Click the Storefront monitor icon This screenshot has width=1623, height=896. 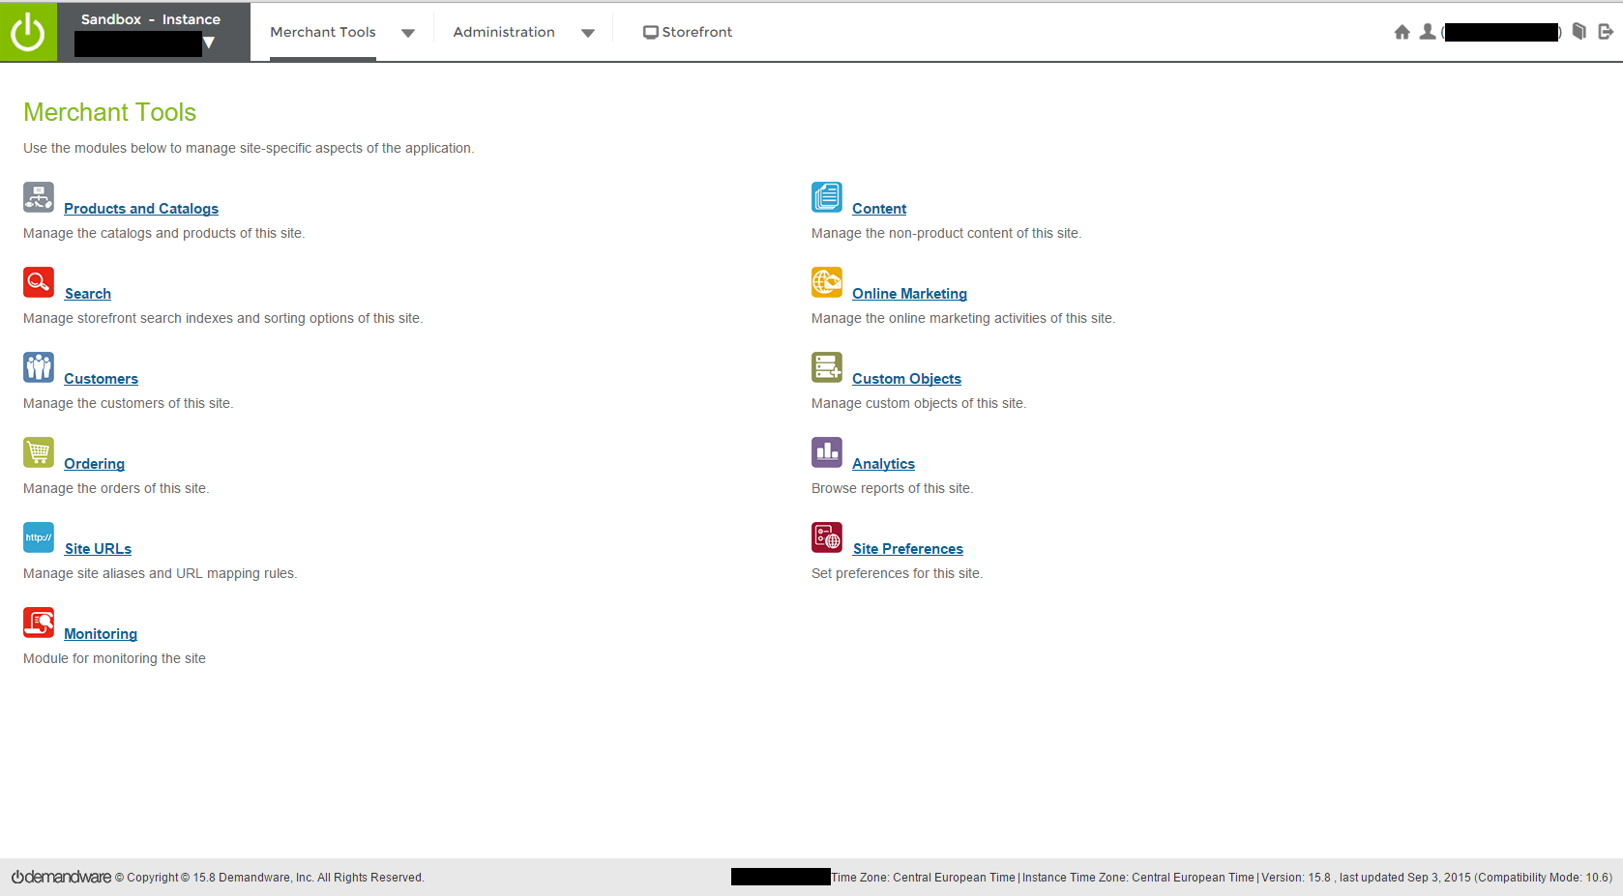click(x=651, y=33)
